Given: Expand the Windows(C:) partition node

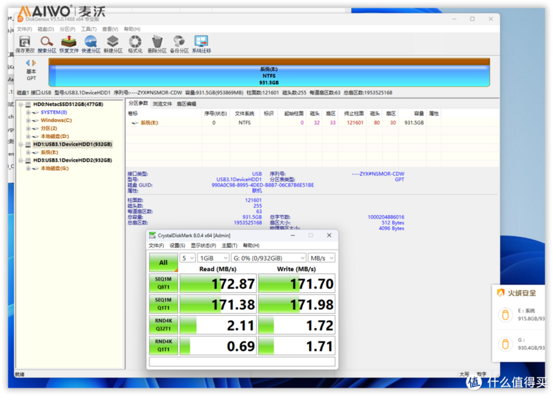Looking at the screenshot, I should 28,121.
